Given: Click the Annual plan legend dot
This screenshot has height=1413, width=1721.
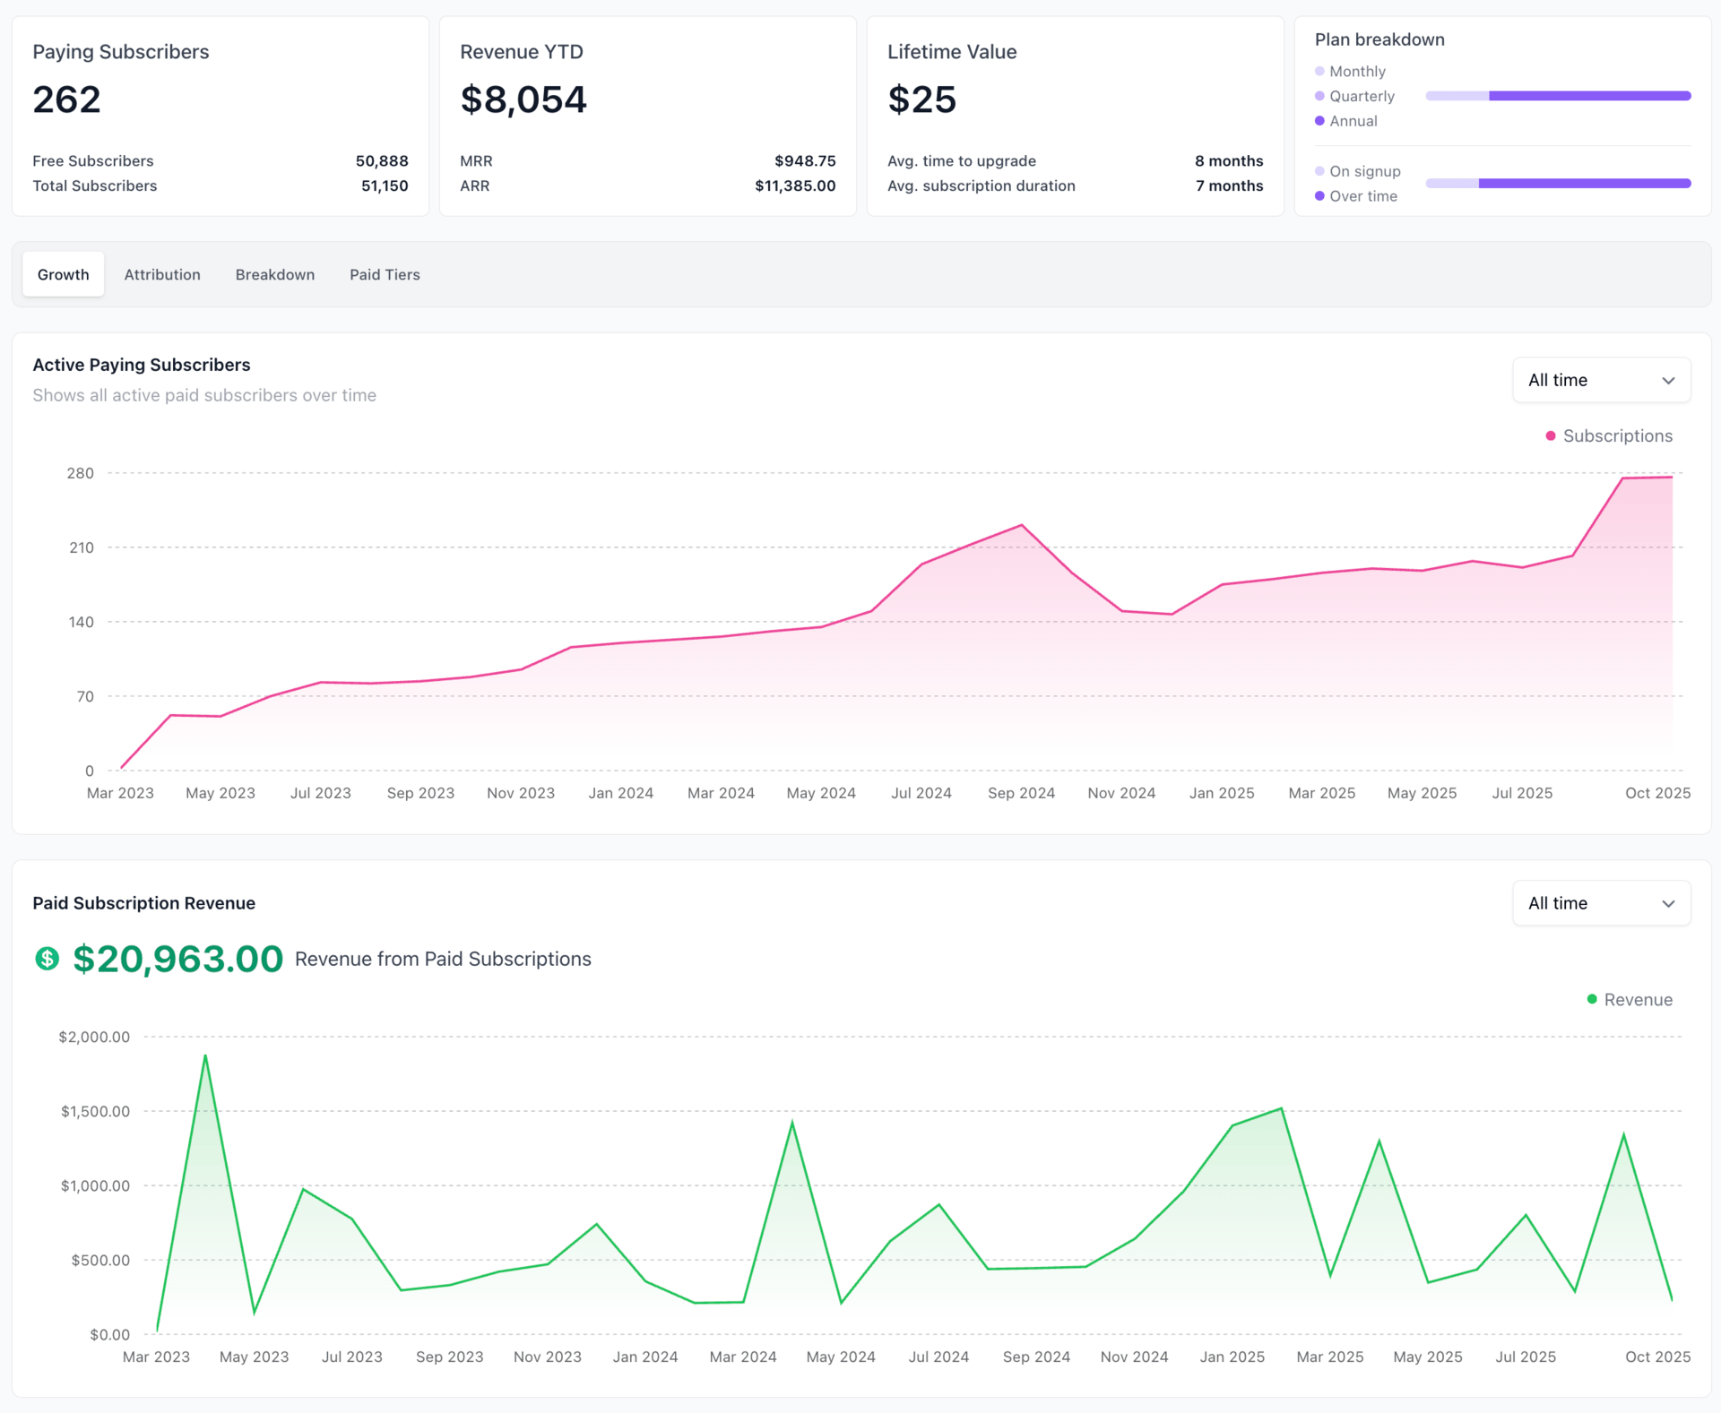Looking at the screenshot, I should tap(1319, 121).
